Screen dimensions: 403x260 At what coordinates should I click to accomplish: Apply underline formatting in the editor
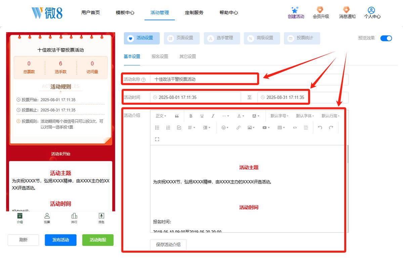click(x=202, y=116)
